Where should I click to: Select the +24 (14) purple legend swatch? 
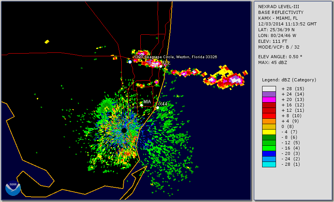pyautogui.click(x=269, y=94)
